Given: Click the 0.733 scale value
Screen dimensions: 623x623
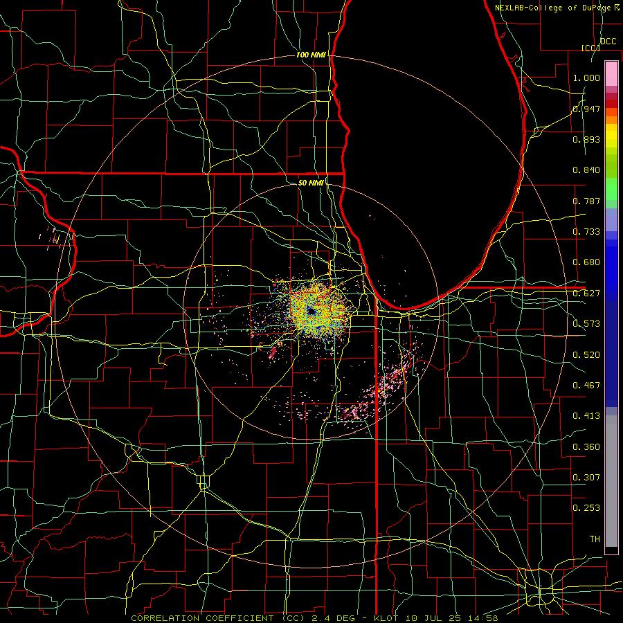Looking at the screenshot, I should 586,232.
